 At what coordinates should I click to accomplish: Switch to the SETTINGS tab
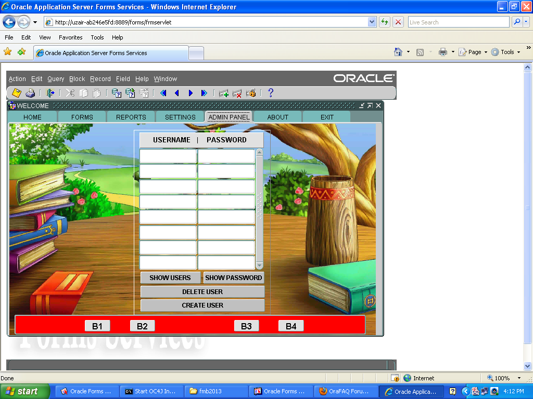point(180,117)
